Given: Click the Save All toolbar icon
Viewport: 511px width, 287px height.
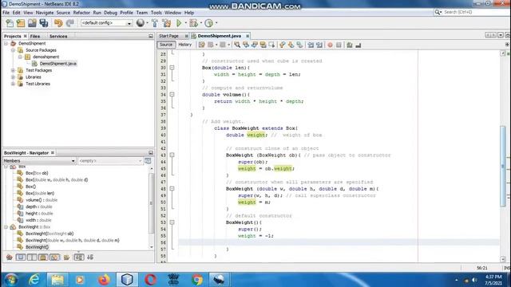Looking at the screenshot, I should coord(44,23).
